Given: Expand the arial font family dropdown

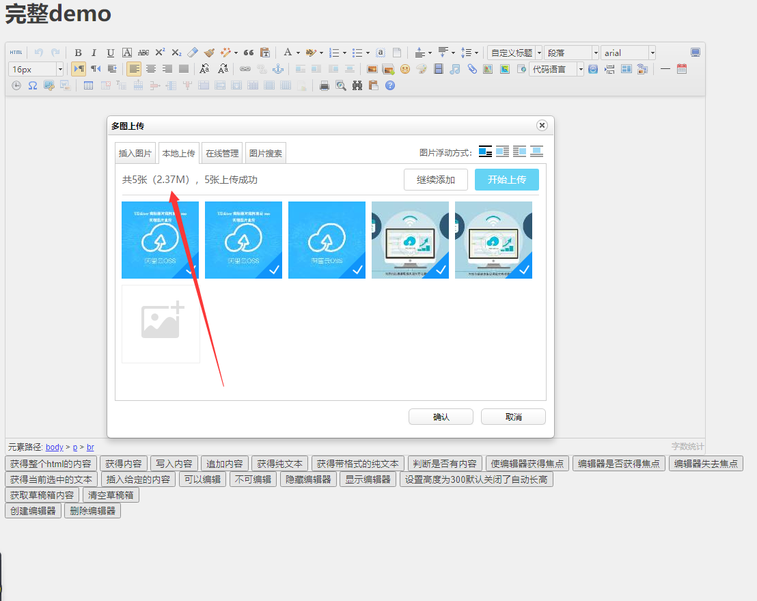Looking at the screenshot, I should pyautogui.click(x=652, y=53).
